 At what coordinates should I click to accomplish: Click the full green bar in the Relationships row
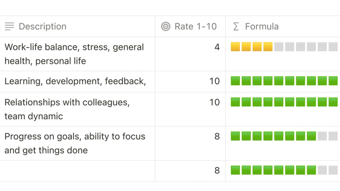(284, 102)
